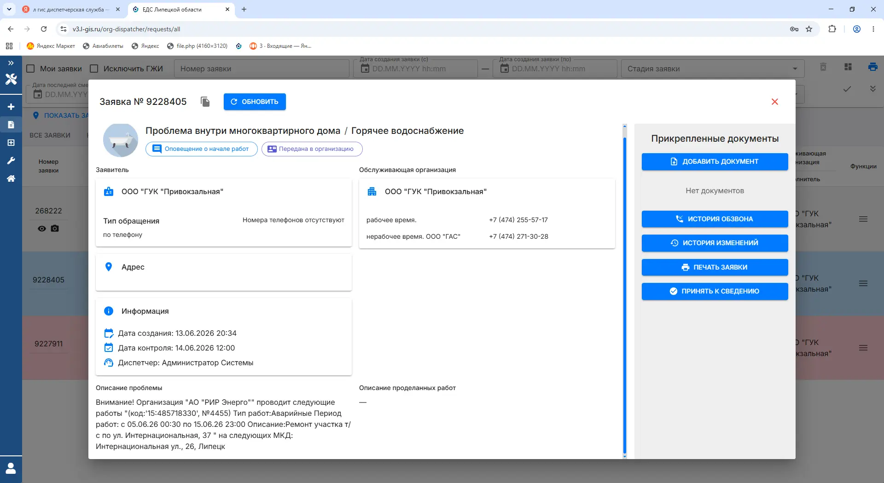Open functions menu for row 9227911
The height and width of the screenshot is (483, 884).
click(x=863, y=348)
